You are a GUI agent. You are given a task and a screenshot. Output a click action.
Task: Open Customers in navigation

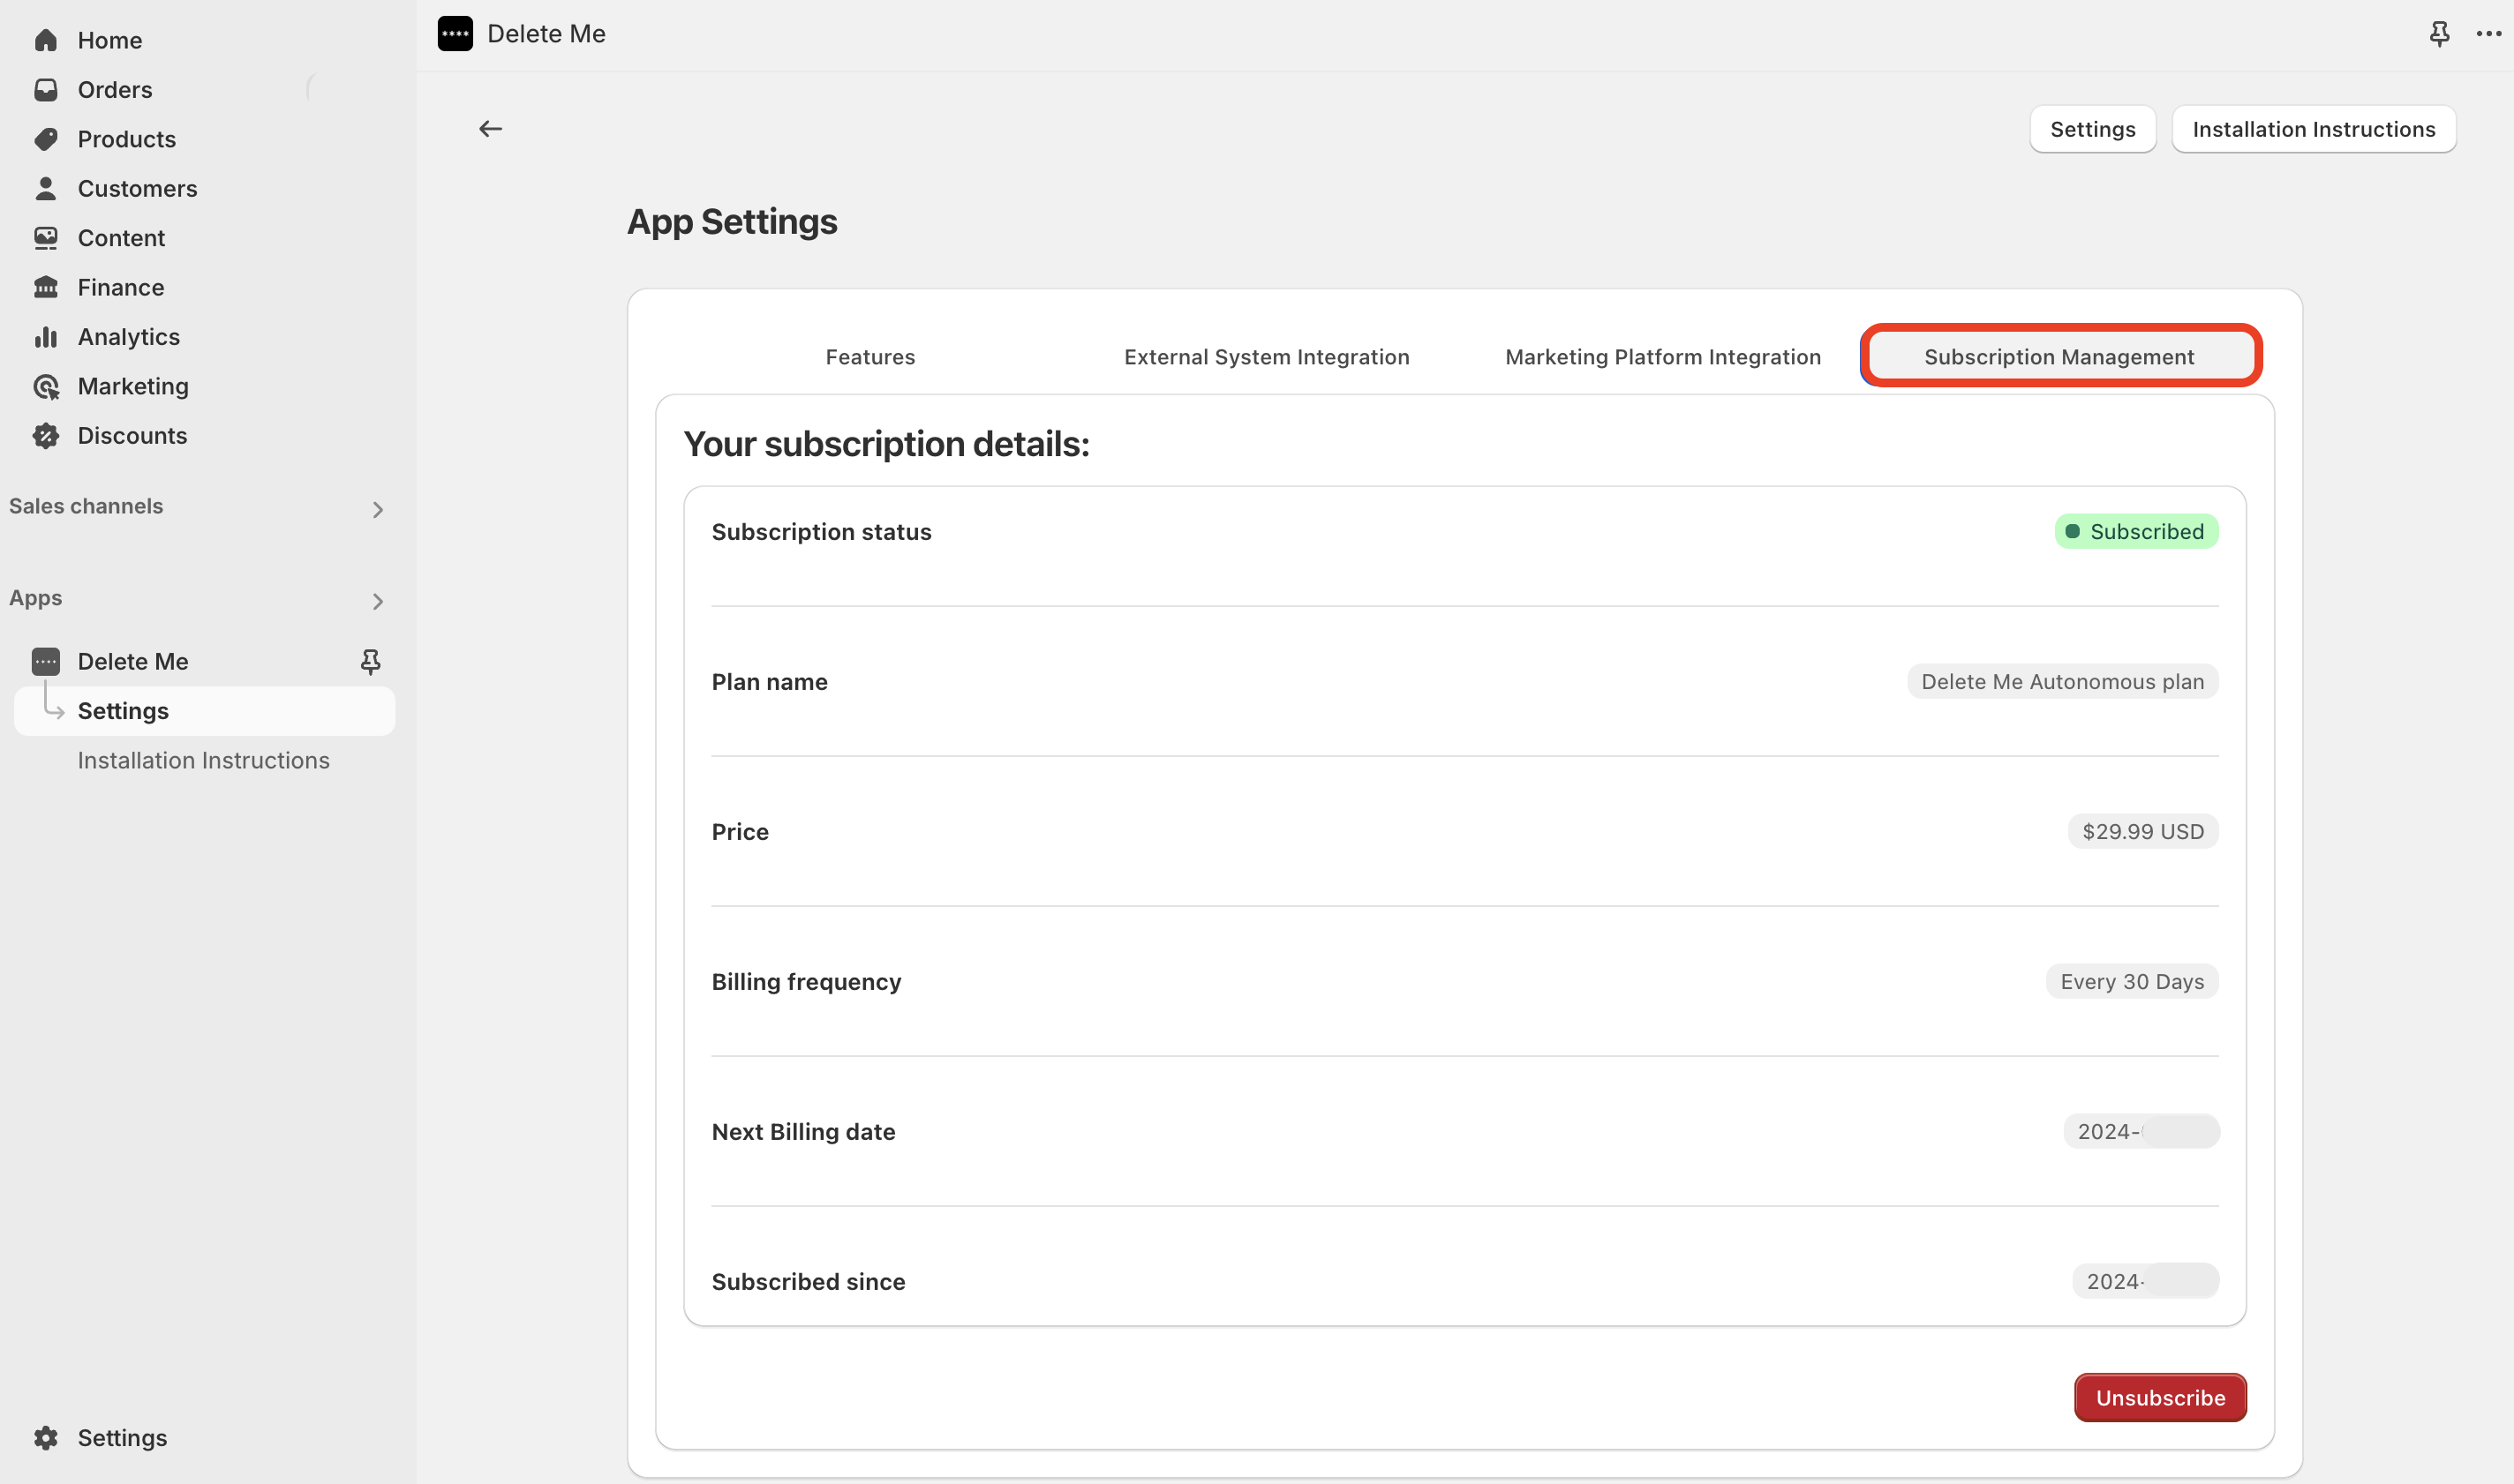[137, 188]
